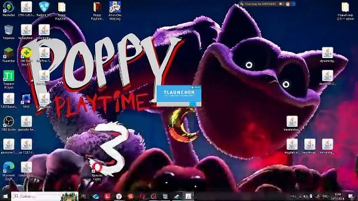Viewport: 358px width, 201px height.
Task: Open the Windows Start menu
Action: (x=6, y=196)
